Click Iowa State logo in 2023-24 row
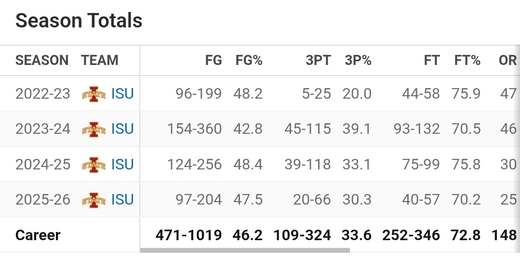 click(x=93, y=129)
